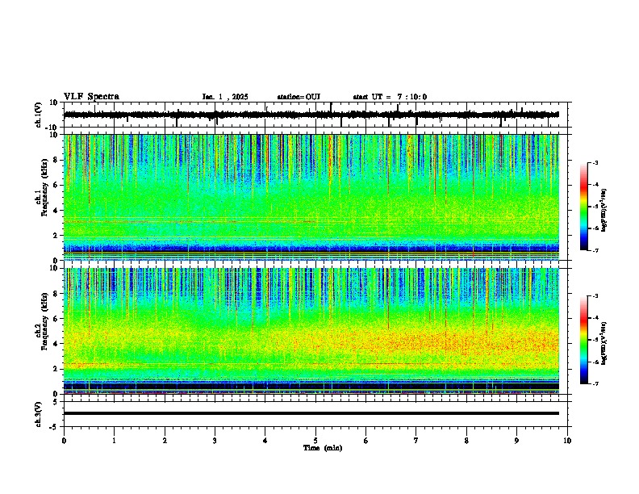This screenshot has height=494, width=639.
Task: Click the ch.1 spectrogram color scale bar
Action: coord(583,207)
